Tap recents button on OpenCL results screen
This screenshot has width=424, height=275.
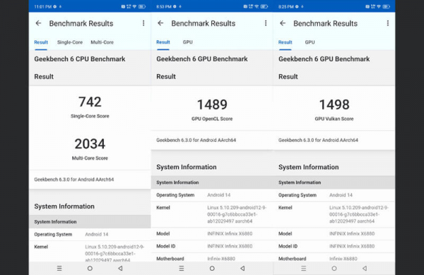click(x=182, y=268)
